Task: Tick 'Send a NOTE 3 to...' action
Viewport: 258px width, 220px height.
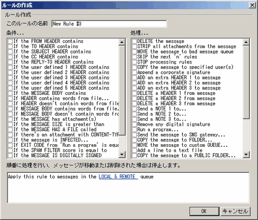Action: tap(134, 119)
